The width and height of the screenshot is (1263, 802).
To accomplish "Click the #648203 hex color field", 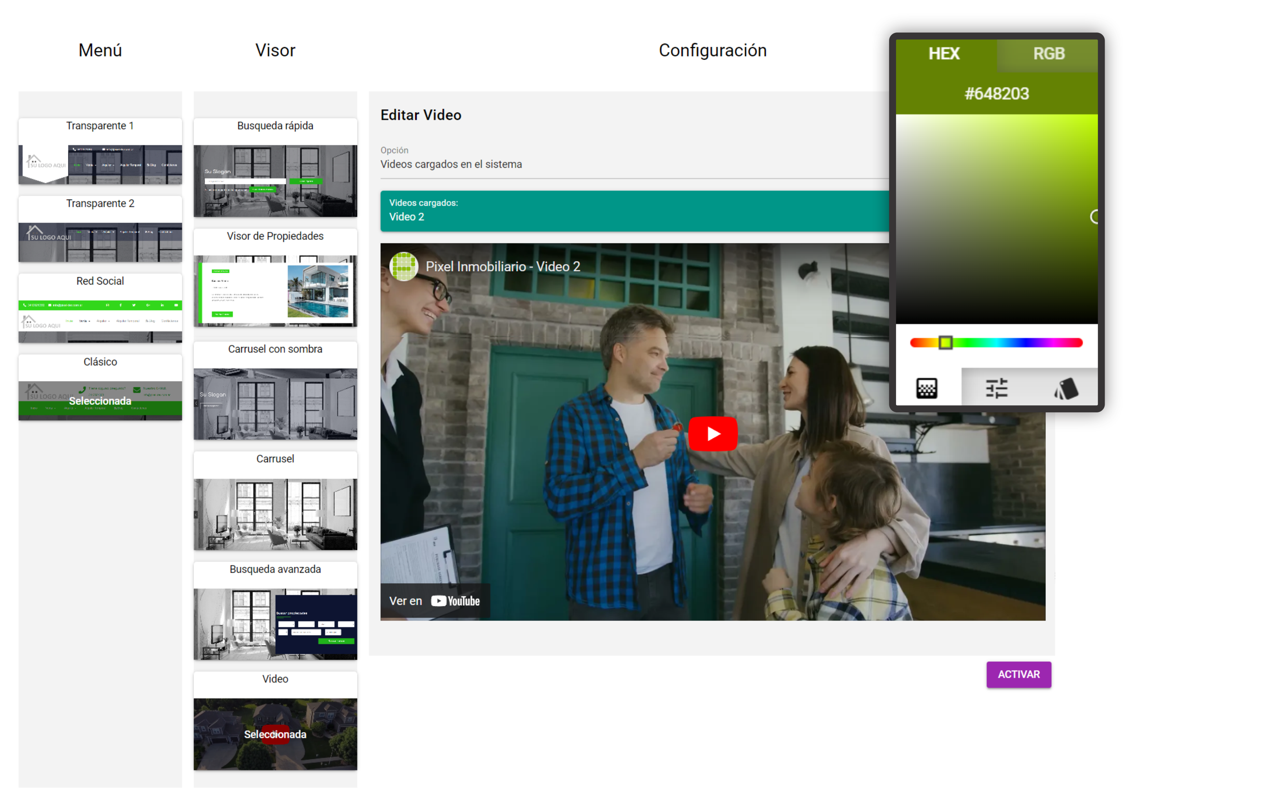I will (996, 94).
